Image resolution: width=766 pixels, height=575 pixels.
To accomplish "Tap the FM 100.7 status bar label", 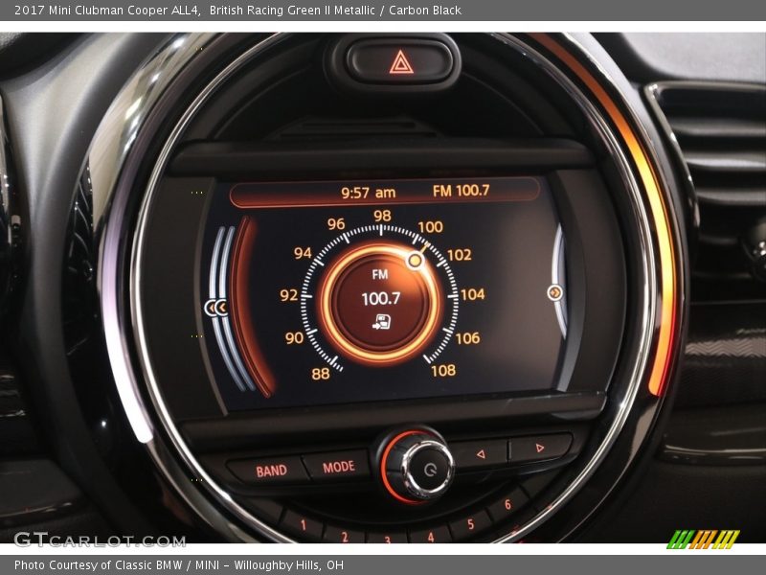I will [461, 191].
